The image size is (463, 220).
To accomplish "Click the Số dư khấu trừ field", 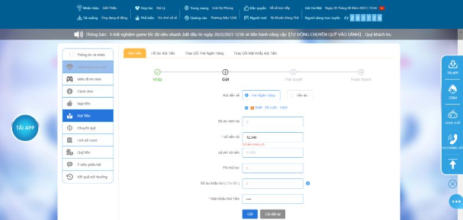I will point(273,184).
